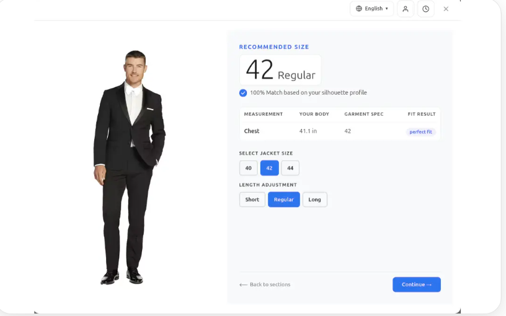This screenshot has height=316, width=506.
Task: Choose Long length adjustment
Action: [314, 200]
